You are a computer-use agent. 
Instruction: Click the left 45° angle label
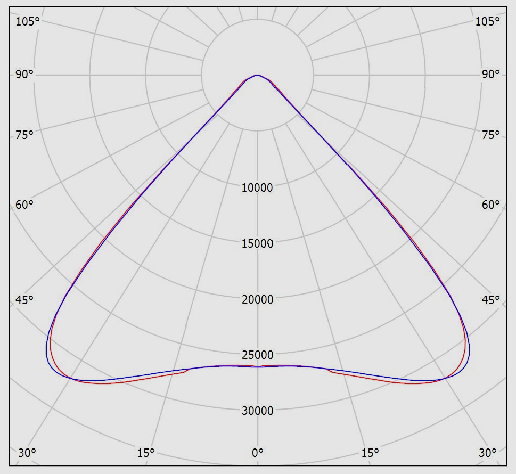click(x=24, y=300)
